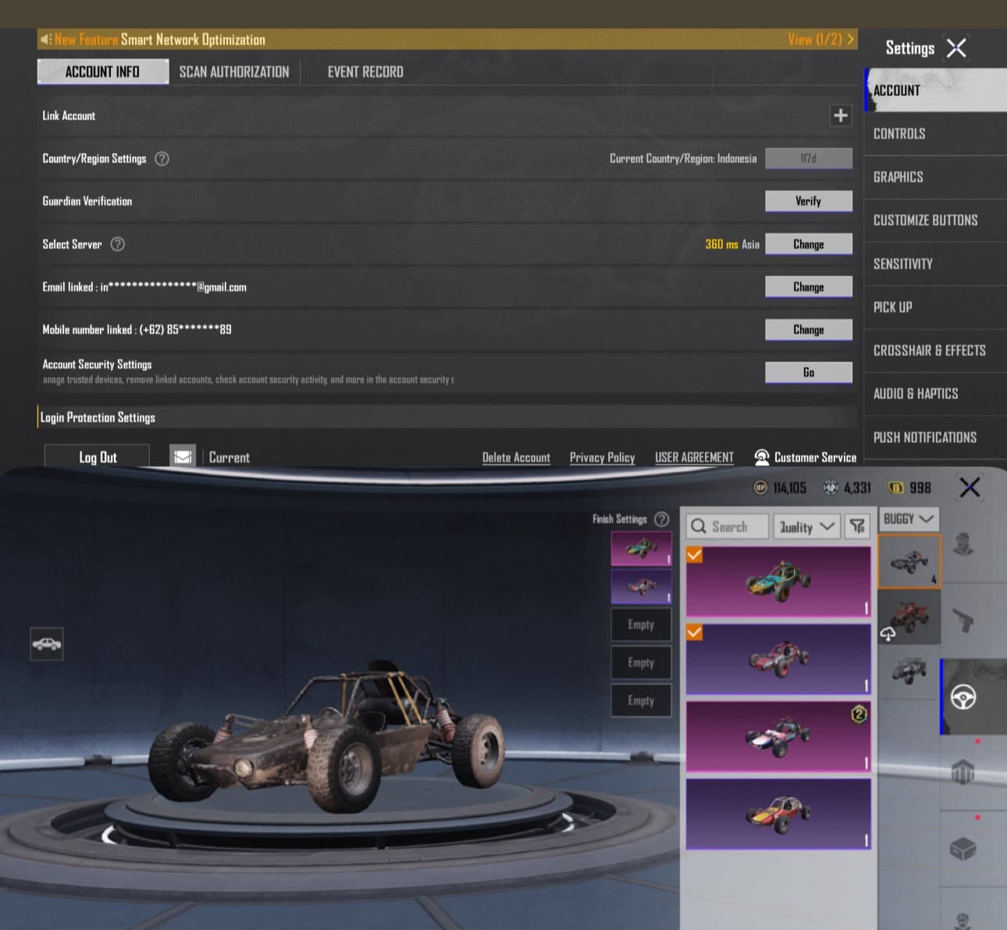Open the GRAPHICS settings menu
Image resolution: width=1007 pixels, height=930 pixels.
(935, 177)
